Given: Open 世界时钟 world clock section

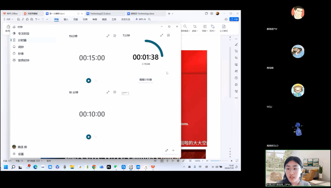Looking at the screenshot, I should tap(23, 60).
